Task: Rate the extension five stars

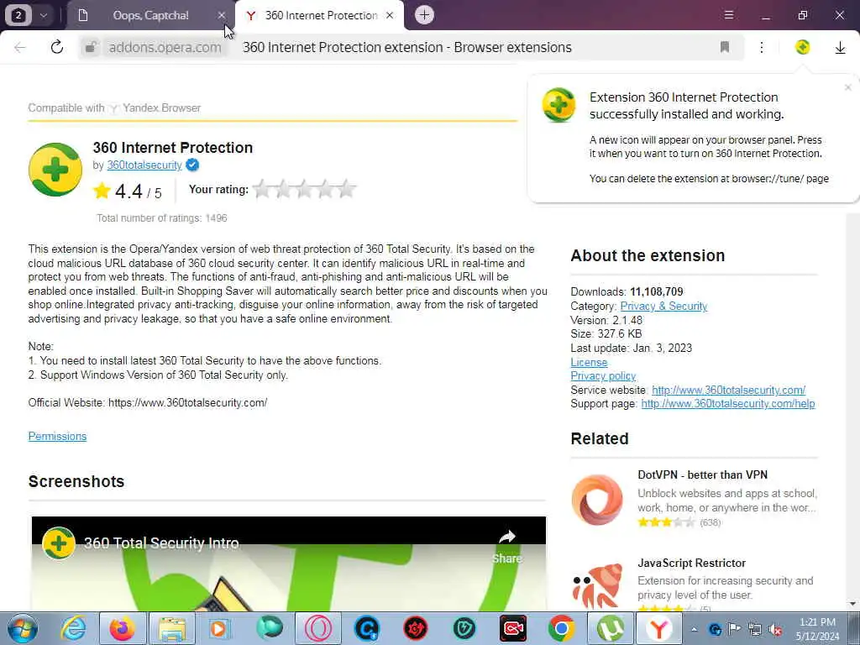Action: coord(346,189)
